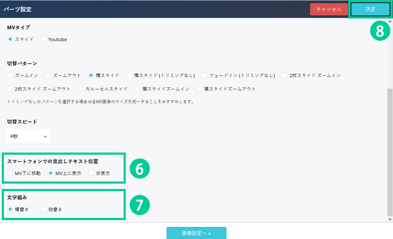Select フェードイン (トリミングなし) pattern
The image size is (393, 239).
205,75
